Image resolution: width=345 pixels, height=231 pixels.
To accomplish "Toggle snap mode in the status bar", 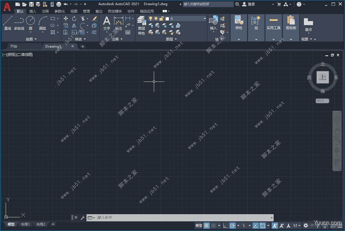I will (213, 225).
